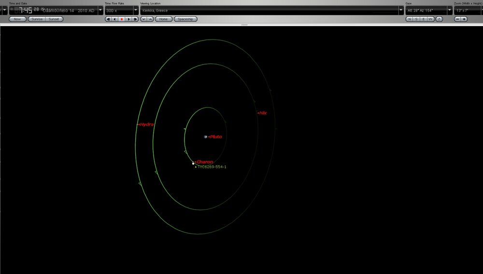
Task: Expand the Gaze dropdown menu
Action: tap(450, 10)
